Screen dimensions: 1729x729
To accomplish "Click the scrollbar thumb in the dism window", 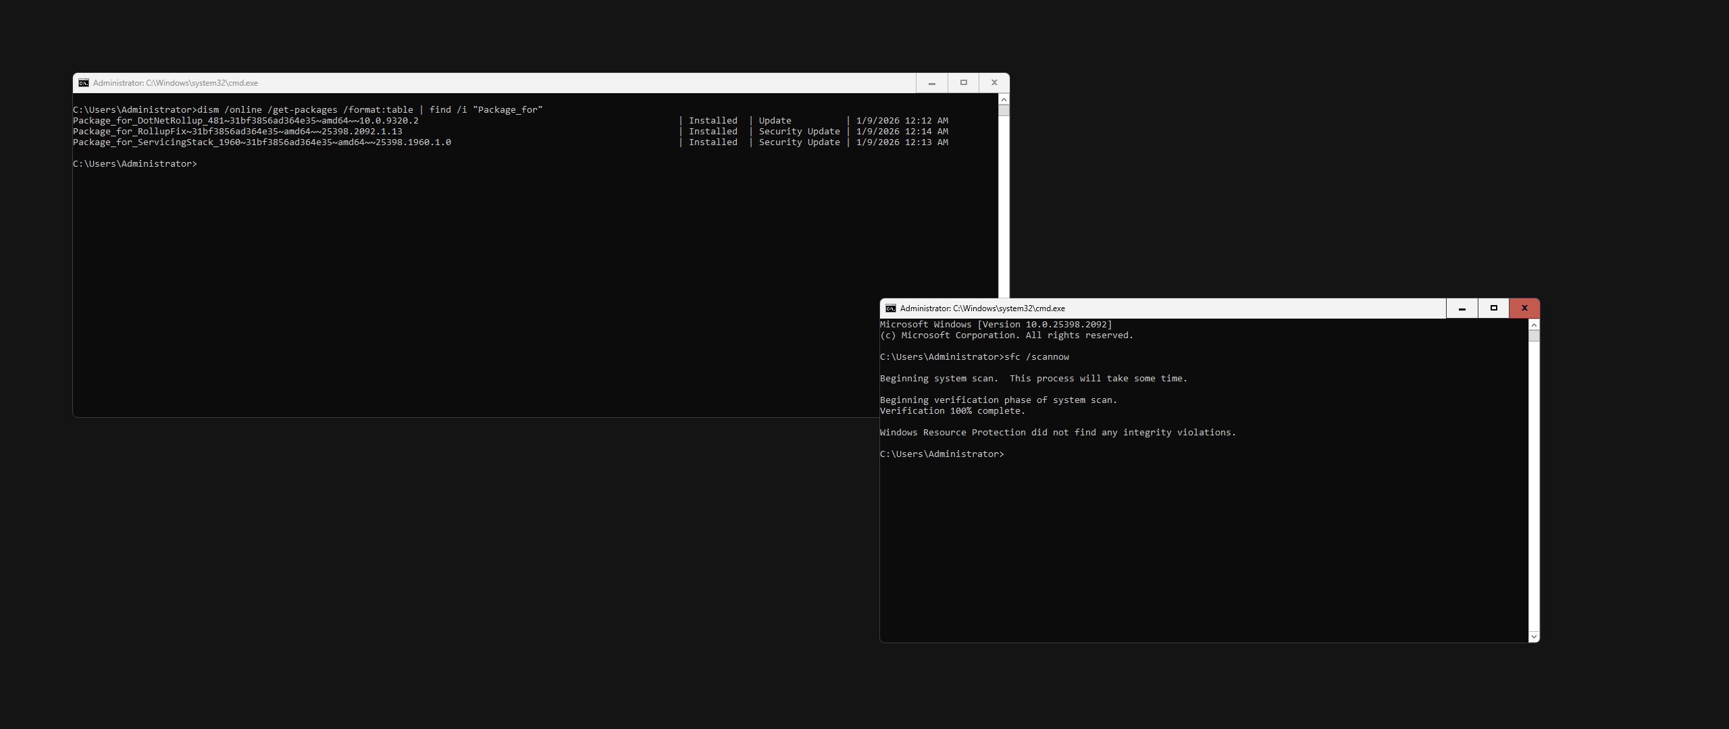I will click(x=1004, y=111).
